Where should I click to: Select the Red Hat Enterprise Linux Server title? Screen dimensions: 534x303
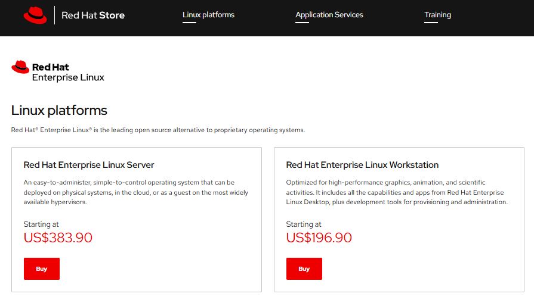(x=89, y=165)
